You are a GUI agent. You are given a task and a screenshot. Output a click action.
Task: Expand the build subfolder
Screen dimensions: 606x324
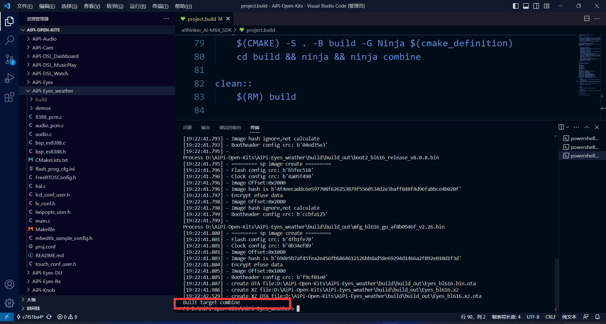click(97, 99)
